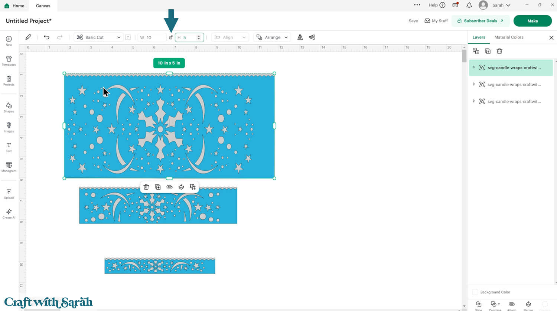The image size is (557, 311).
Task: Expand the highlighted svg-candle-wraps layer chevron
Action: tap(474, 67)
